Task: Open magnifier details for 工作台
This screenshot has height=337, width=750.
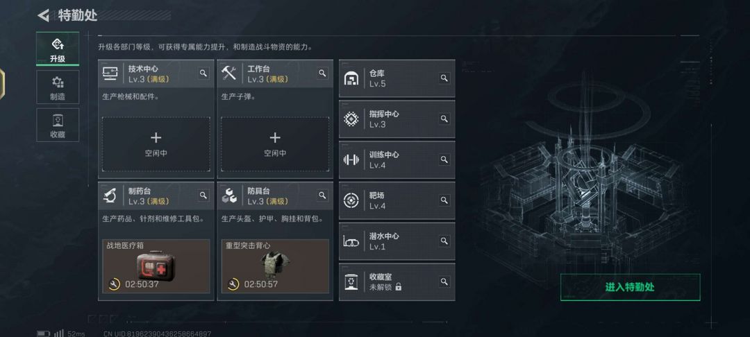Action: 322,73
